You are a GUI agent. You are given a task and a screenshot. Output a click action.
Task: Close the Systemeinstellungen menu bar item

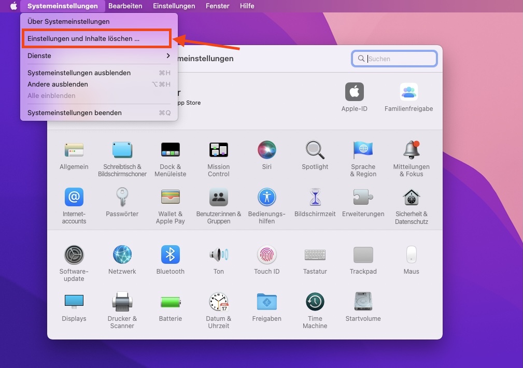point(62,6)
